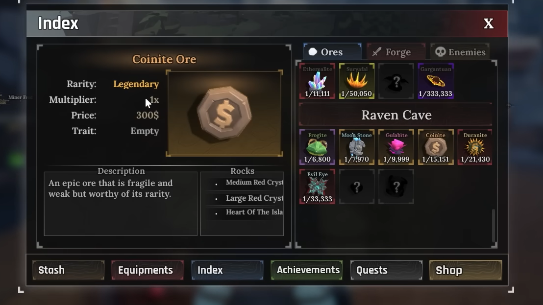
Task: Open the Quests menu
Action: [x=386, y=270]
